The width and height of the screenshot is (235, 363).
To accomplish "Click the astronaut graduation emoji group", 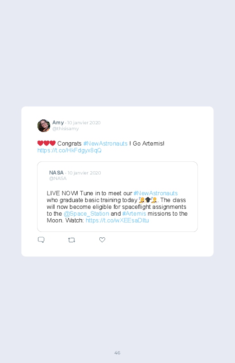I will pyautogui.click(x=148, y=200).
